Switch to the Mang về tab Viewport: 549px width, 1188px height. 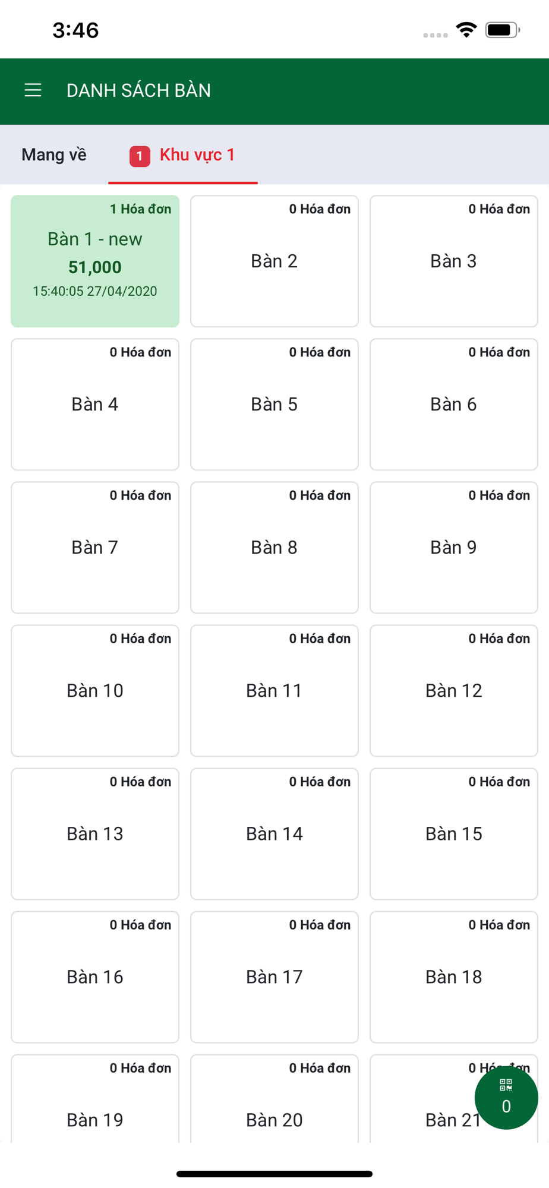(x=54, y=154)
